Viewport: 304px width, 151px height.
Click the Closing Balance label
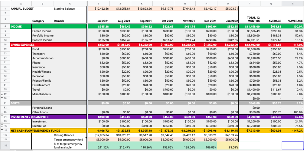point(64,135)
